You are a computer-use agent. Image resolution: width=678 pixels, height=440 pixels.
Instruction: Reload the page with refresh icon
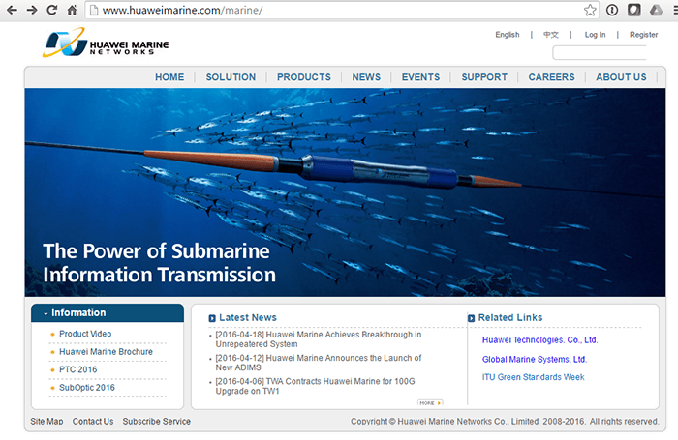(52, 10)
